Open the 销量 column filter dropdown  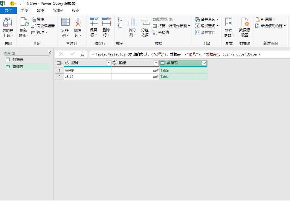(156, 63)
